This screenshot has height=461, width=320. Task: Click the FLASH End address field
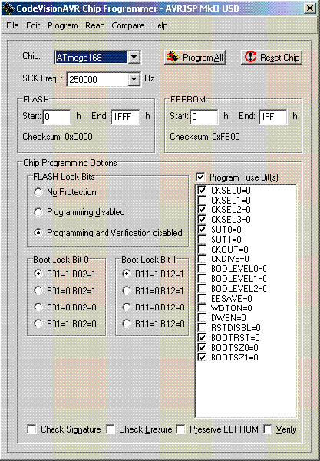[125, 117]
